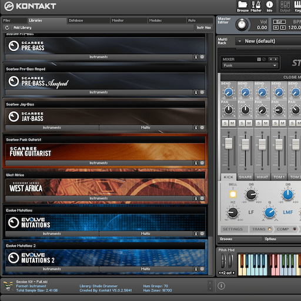Show info for Evolve Mutations 2
The height and width of the screenshot is (301, 301).
tap(196, 269)
